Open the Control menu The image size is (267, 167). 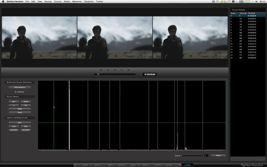pos(58,1)
